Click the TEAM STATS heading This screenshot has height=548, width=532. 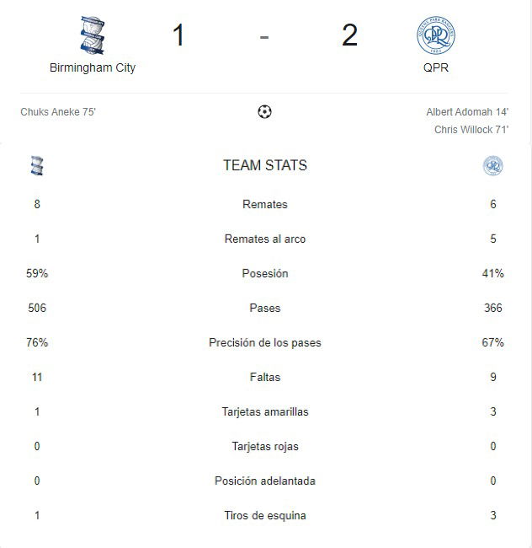pyautogui.click(x=265, y=165)
